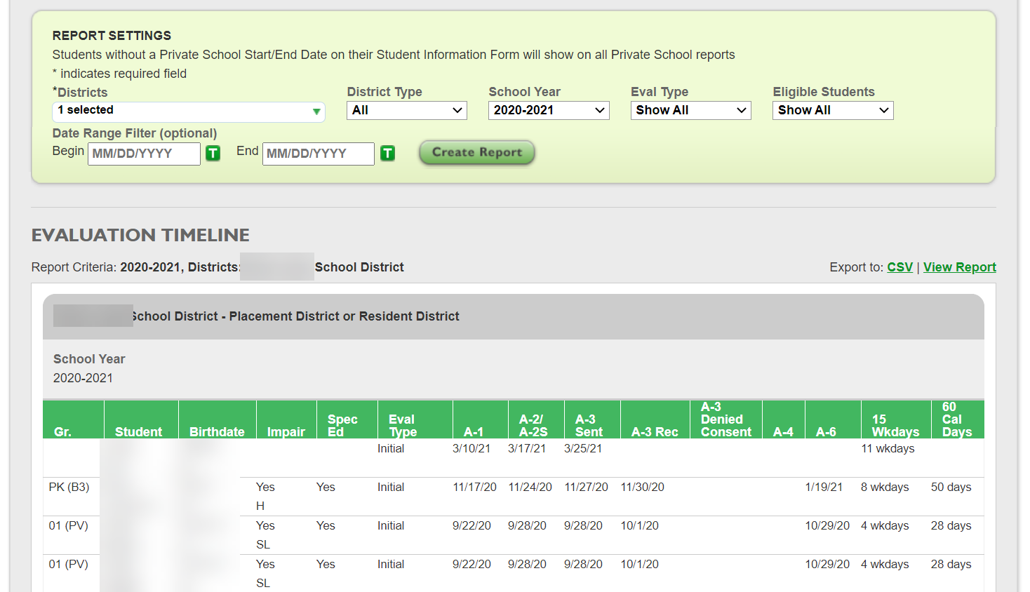Click the 11 wkdays cell

888,449
